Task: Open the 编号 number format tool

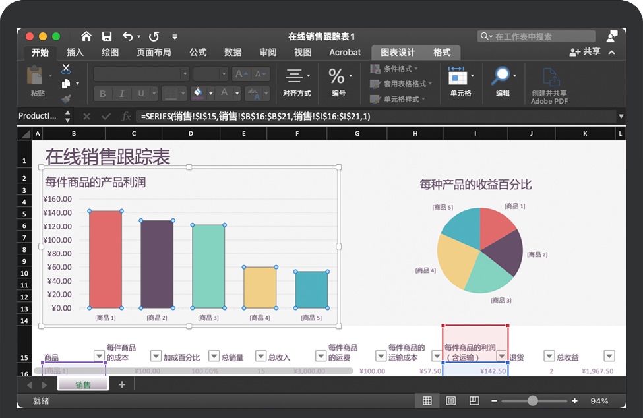Action: (338, 82)
